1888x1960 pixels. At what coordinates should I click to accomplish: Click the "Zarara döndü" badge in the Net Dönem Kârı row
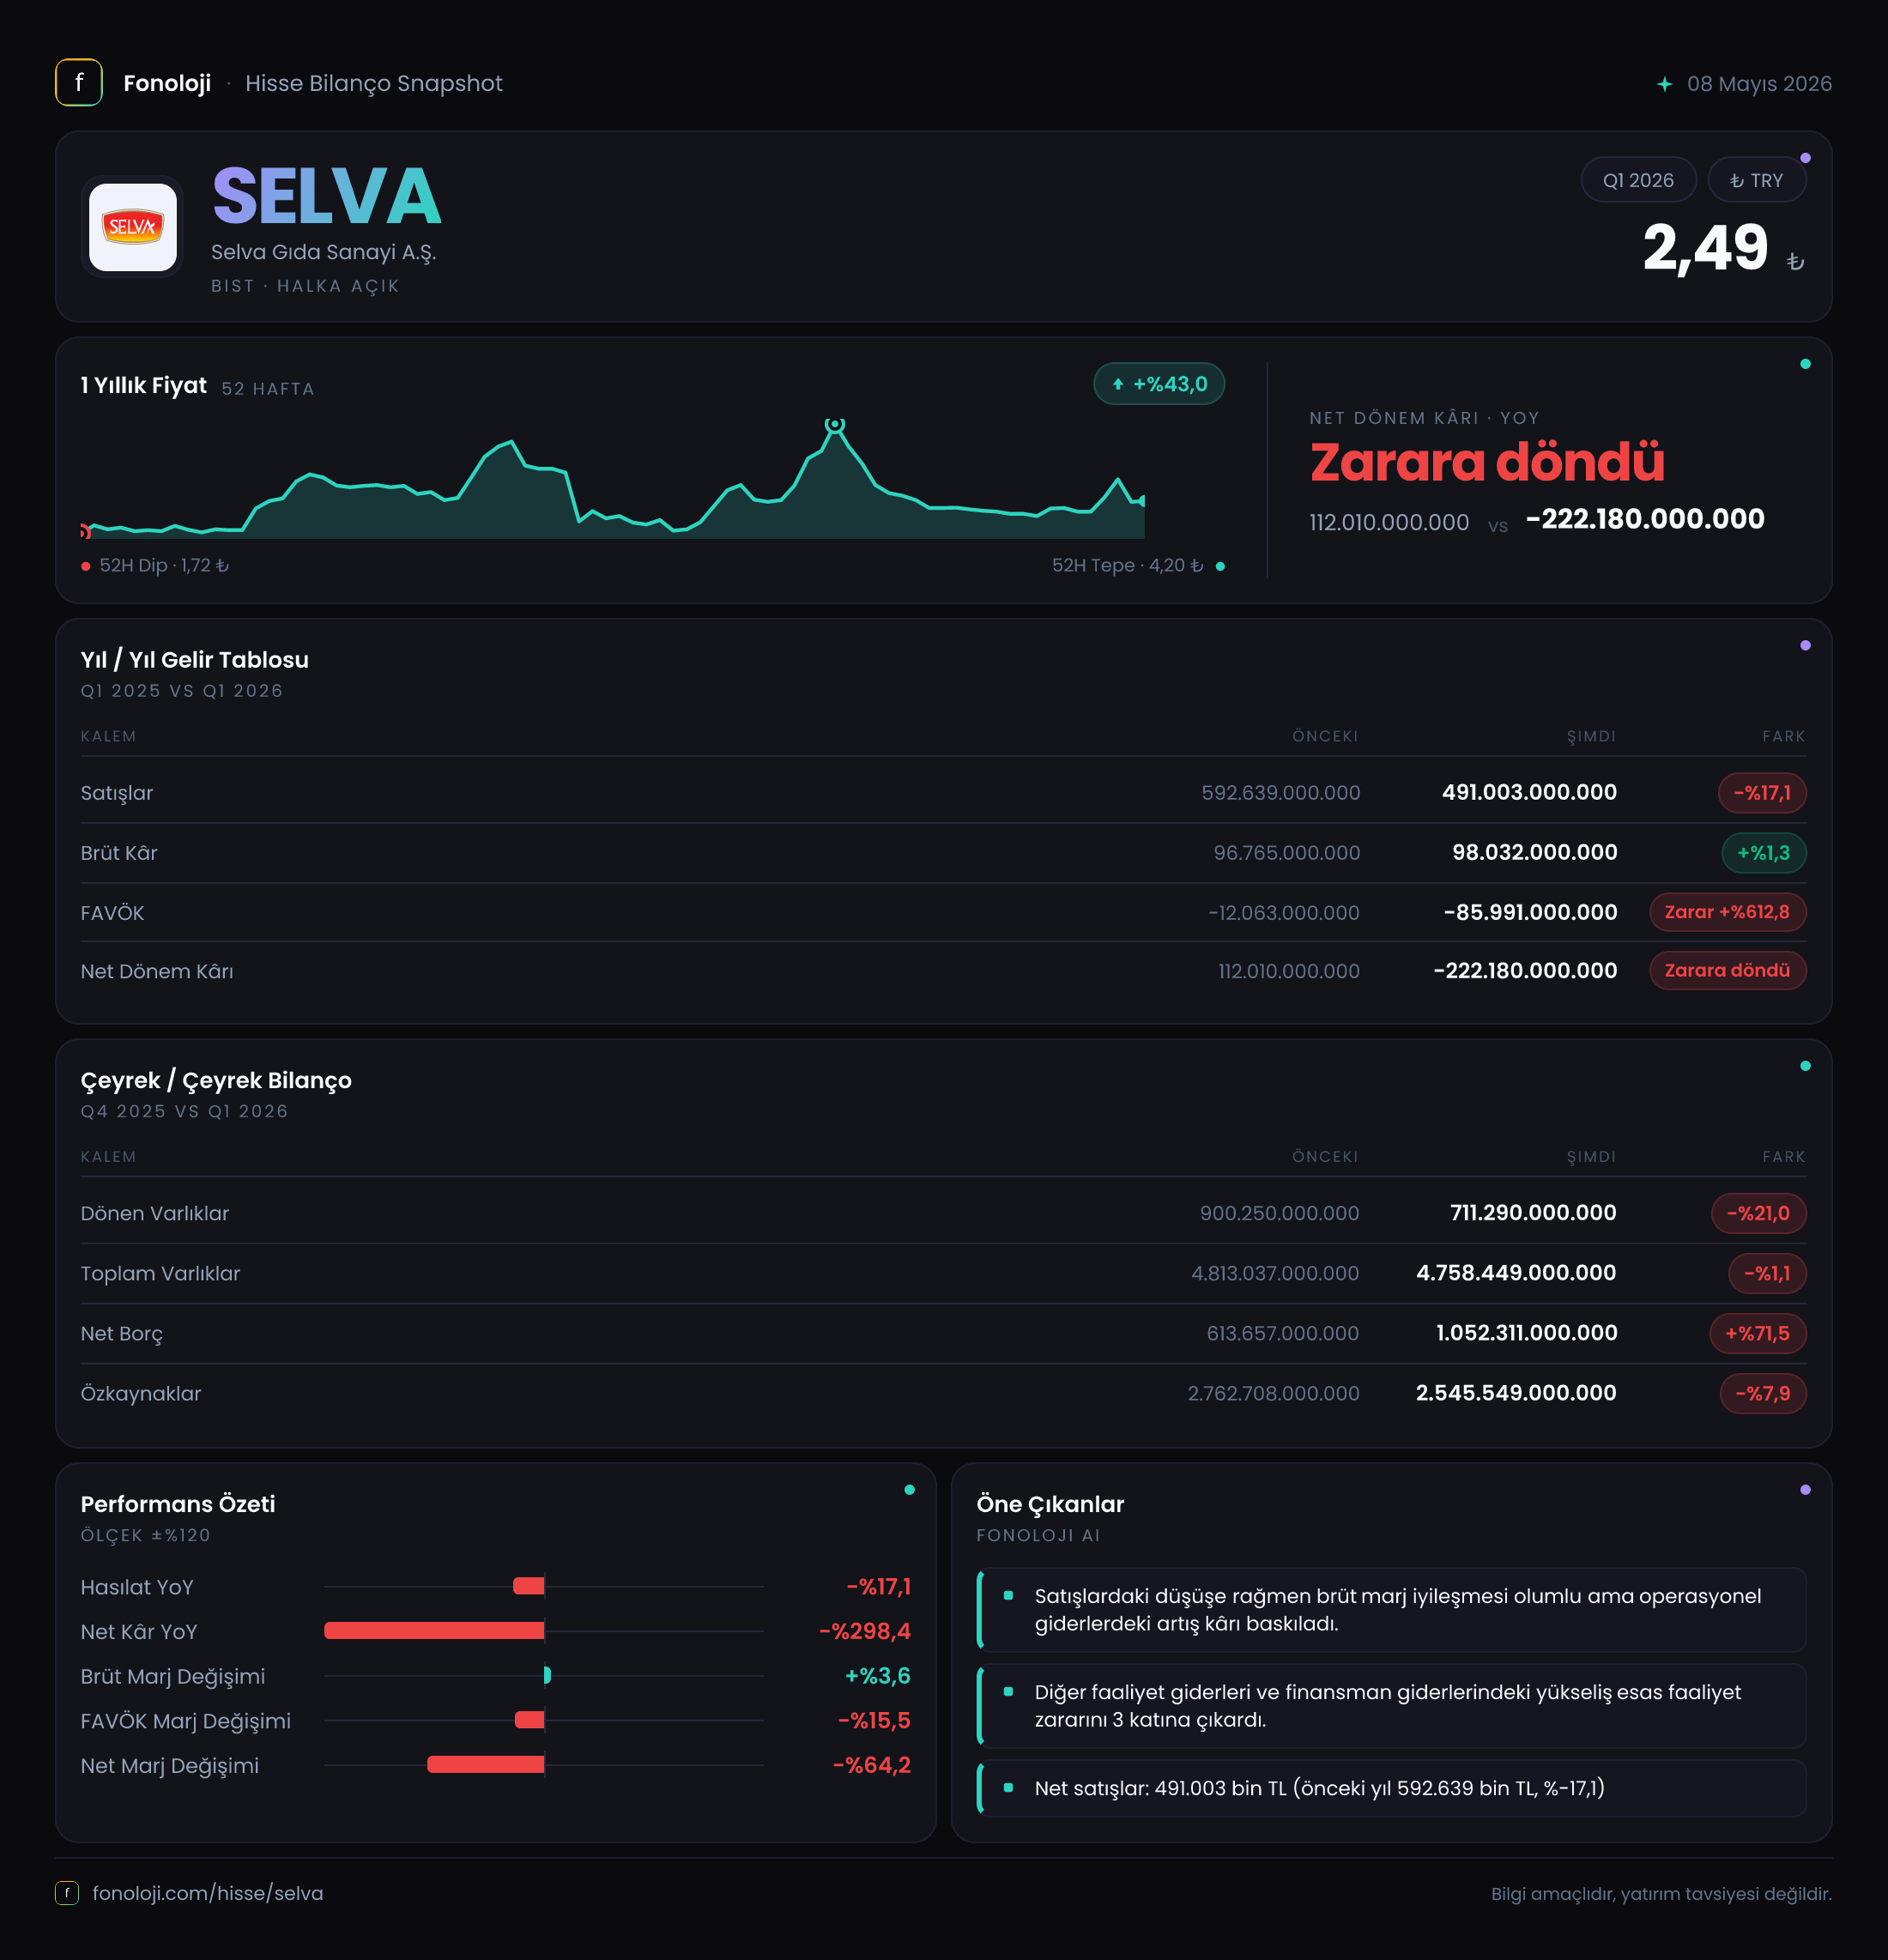tap(1727, 970)
